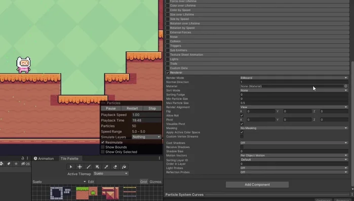Click the Add Component button

pyautogui.click(x=257, y=184)
